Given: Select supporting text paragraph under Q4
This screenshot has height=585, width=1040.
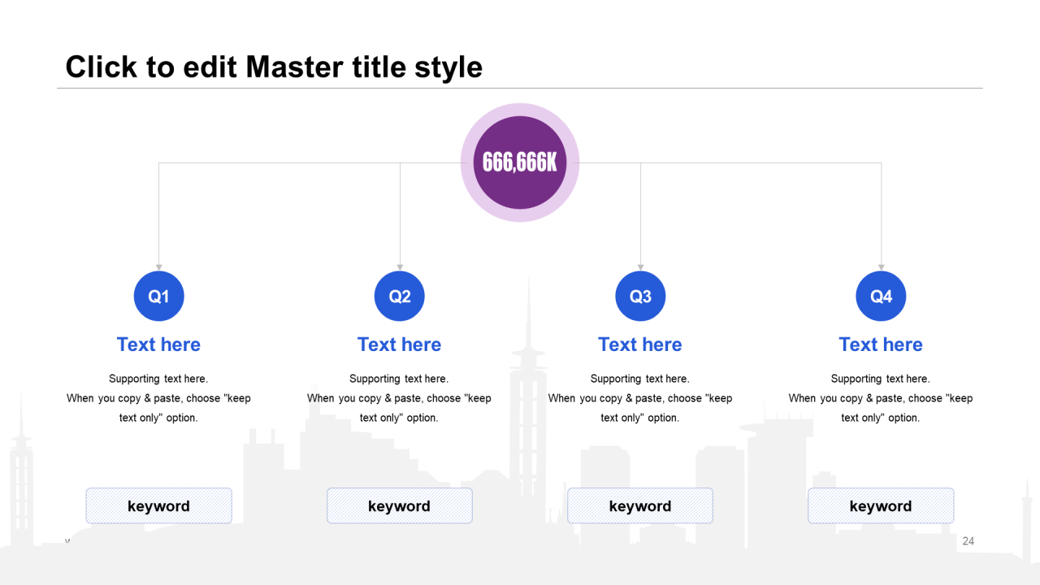Looking at the screenshot, I should click(x=881, y=398).
